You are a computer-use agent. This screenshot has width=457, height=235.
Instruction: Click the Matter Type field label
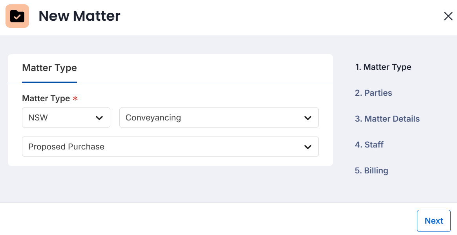coord(46,98)
